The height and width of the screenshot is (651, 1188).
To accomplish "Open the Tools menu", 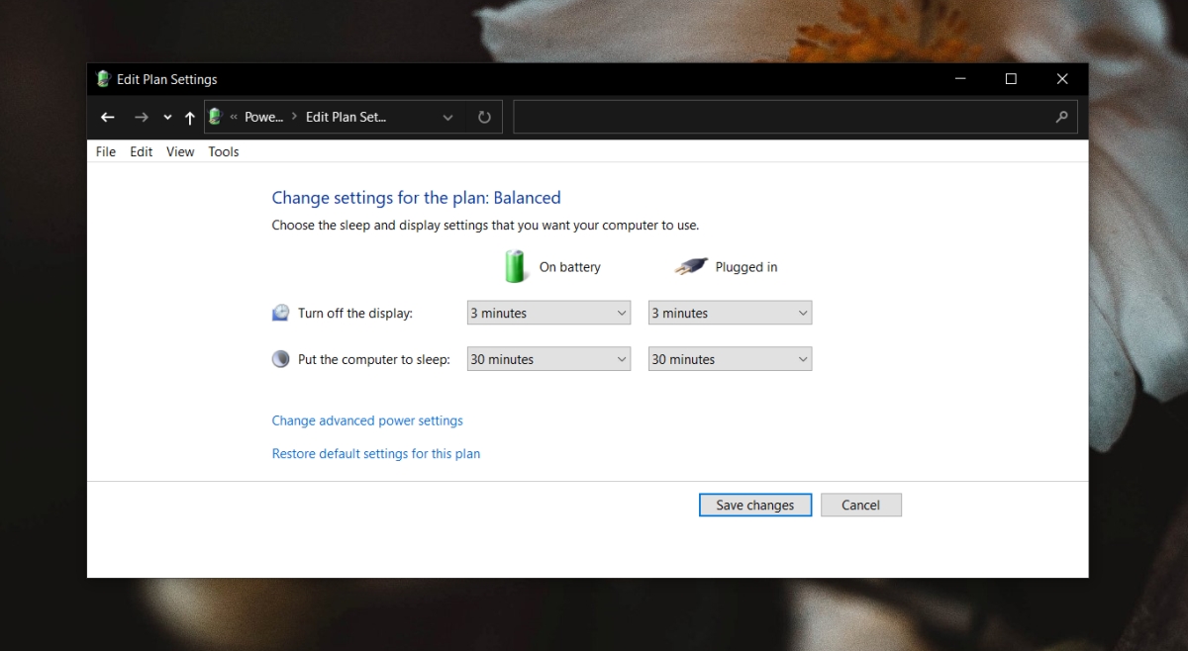I will 224,151.
